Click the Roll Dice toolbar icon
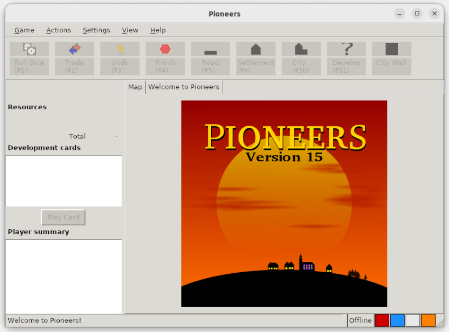Viewport: 449px width, 332px height. tap(29, 49)
